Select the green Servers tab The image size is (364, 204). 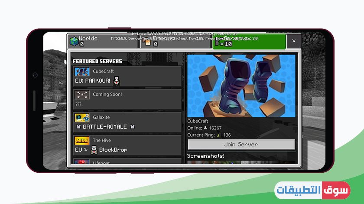tap(249, 41)
